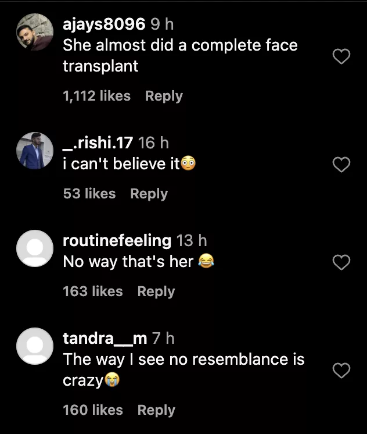Show the 53 likes list
The image size is (367, 434).
(x=89, y=194)
